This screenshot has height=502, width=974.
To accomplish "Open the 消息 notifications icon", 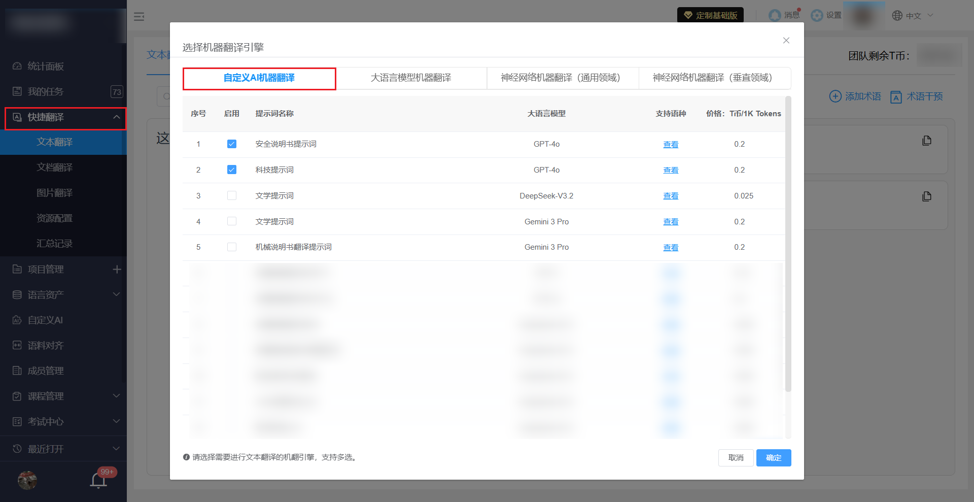I will 775,15.
